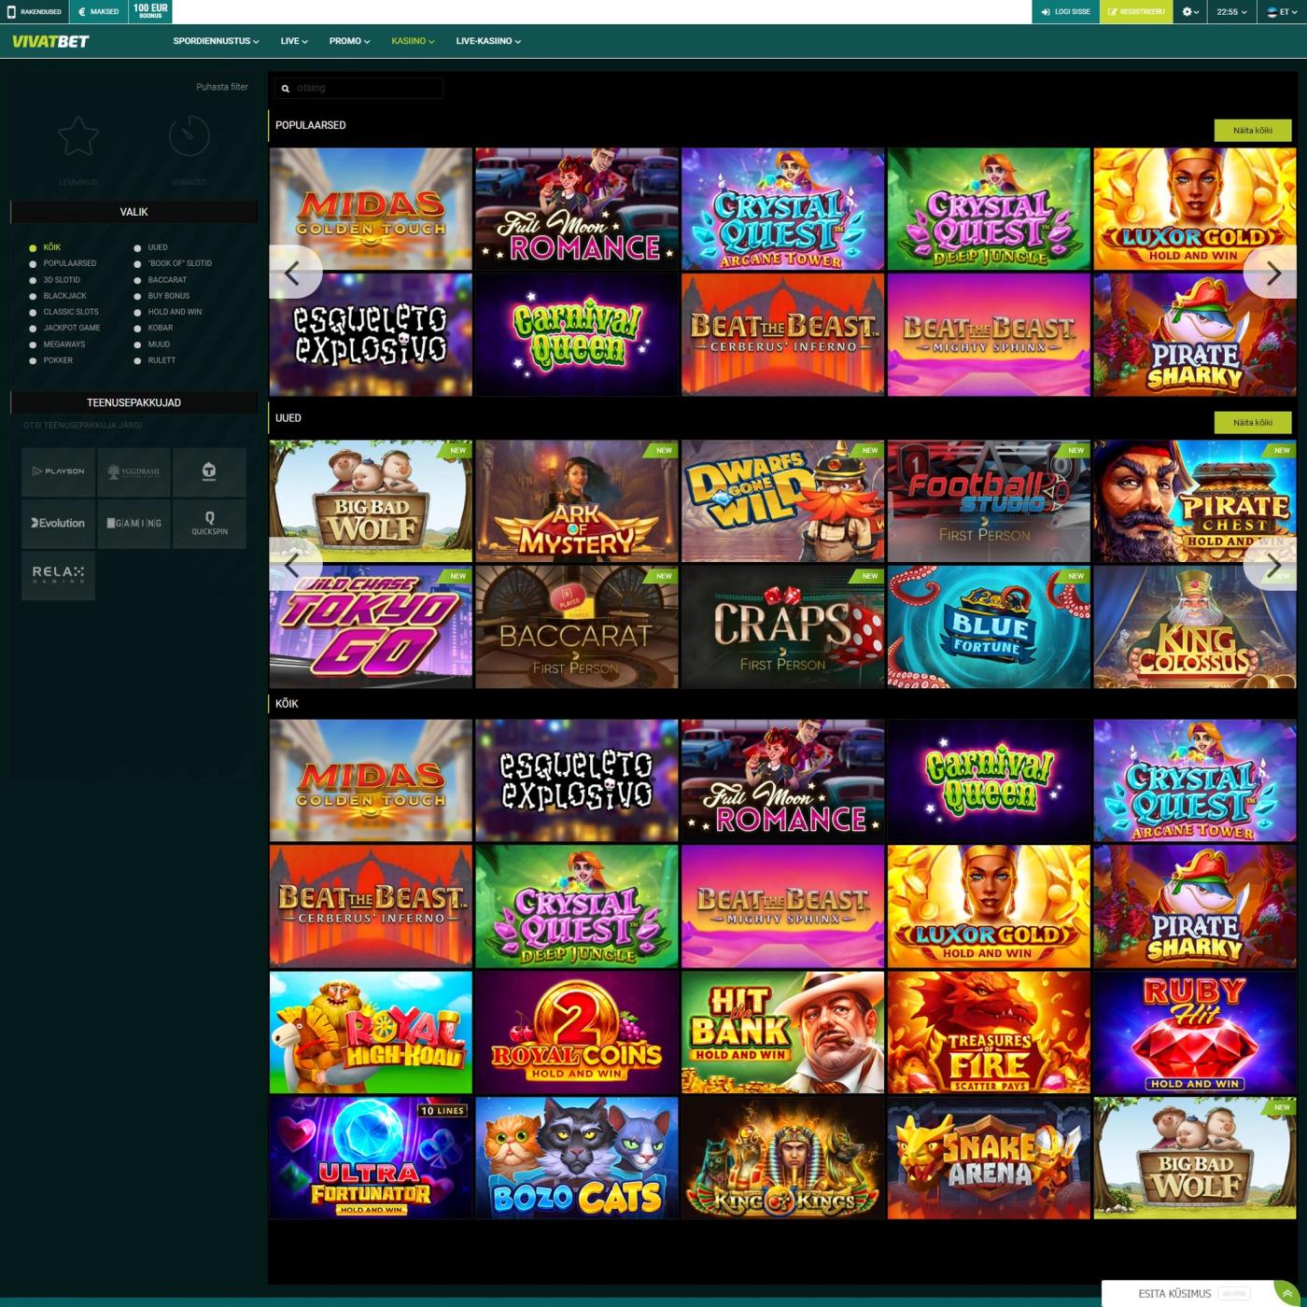Open Treasures of Fire game thumbnail
1307x1307 pixels.
point(989,1033)
